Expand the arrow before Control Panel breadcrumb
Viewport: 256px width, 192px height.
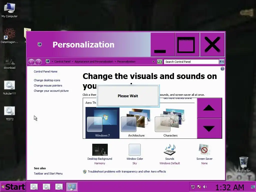[x=52, y=62]
